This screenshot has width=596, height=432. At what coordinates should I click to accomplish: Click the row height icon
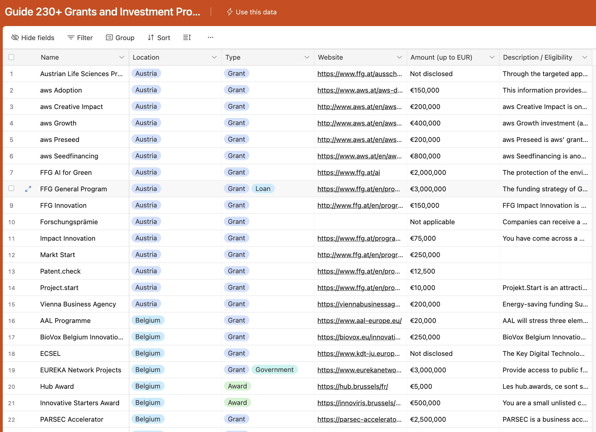187,37
